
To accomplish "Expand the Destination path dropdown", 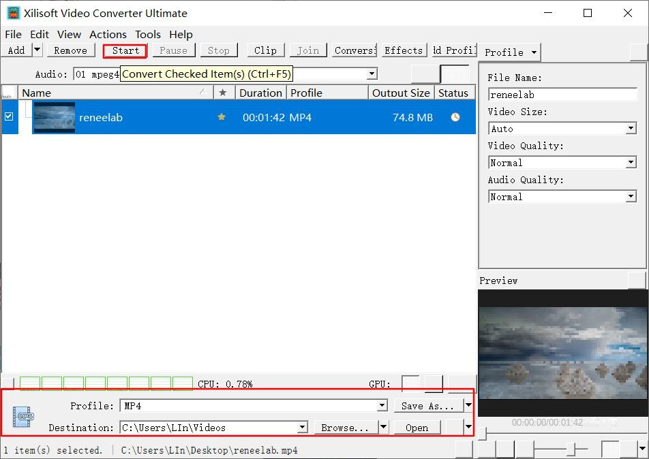I will point(302,428).
